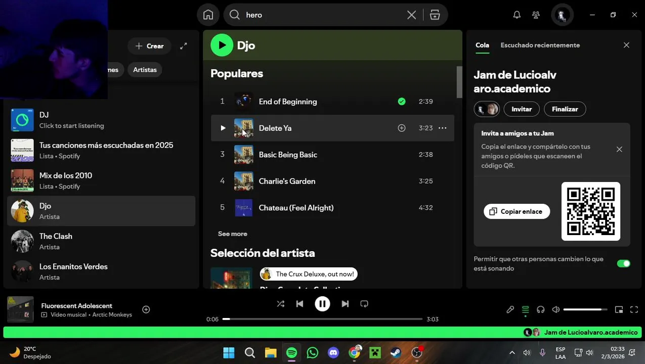The height and width of the screenshot is (364, 645).
Task: Seek on the song progress bar
Action: click(322, 319)
